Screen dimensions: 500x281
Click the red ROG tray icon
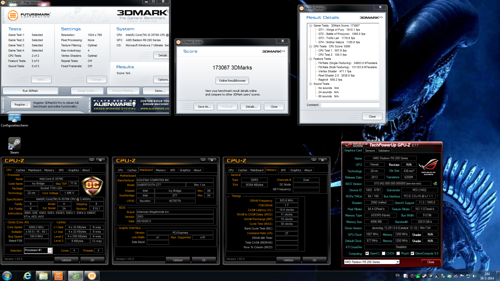click(412, 276)
